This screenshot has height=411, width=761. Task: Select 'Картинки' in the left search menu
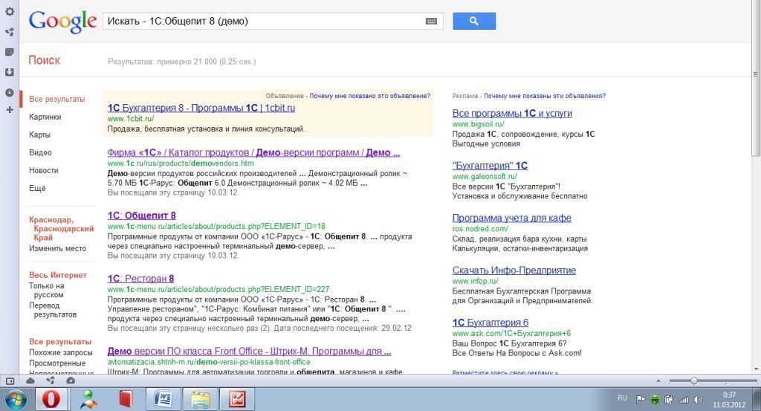point(45,117)
